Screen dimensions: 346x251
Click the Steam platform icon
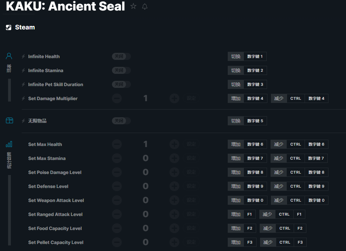pyautogui.click(x=9, y=27)
